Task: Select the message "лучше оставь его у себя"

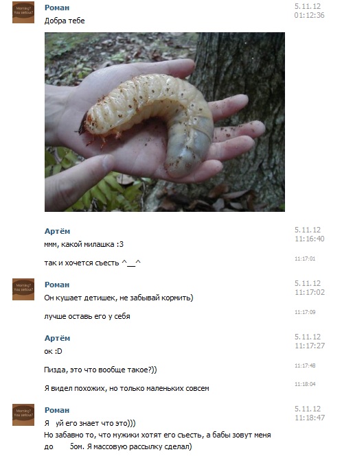Action: tap(87, 316)
